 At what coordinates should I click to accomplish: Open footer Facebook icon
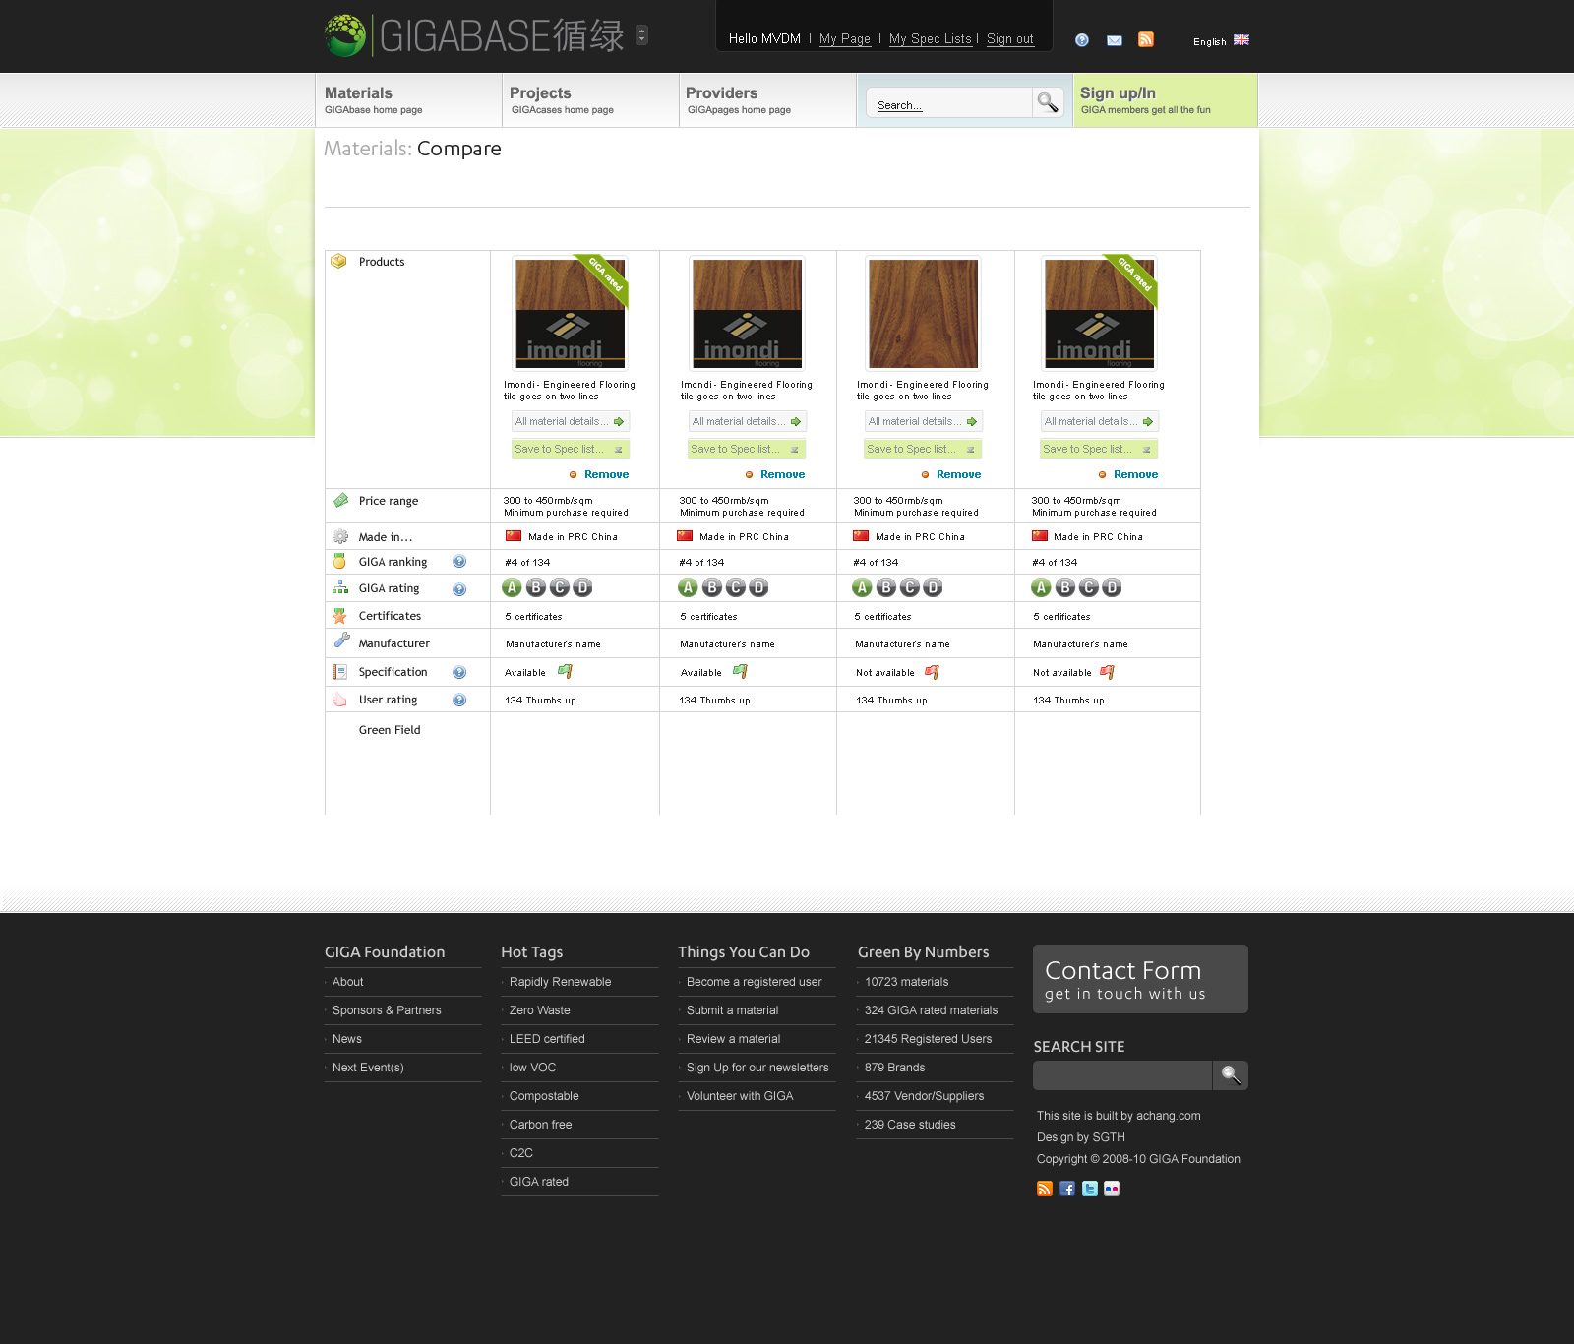[x=1067, y=1189]
